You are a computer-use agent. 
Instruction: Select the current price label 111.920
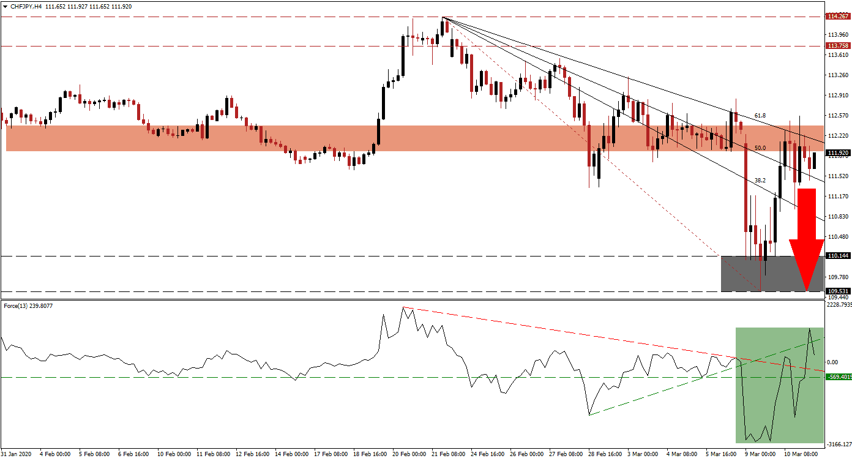pos(838,153)
